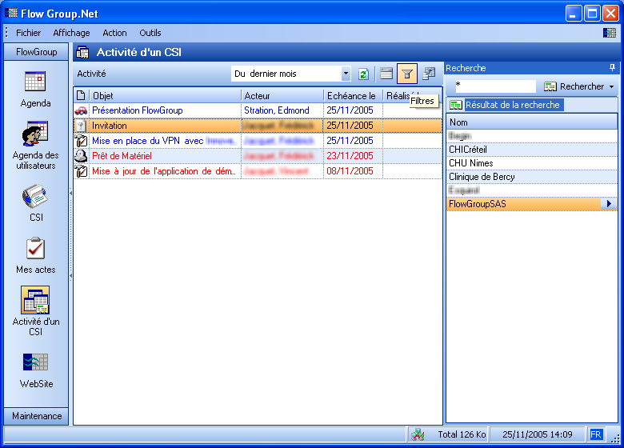
Task: Open the Outils menu
Action: 150,33
